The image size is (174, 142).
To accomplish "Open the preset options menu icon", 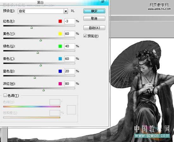I will [x=72, y=11].
